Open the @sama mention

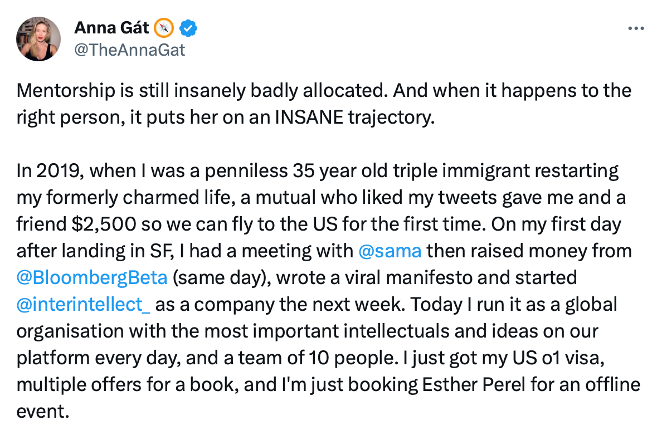click(x=390, y=251)
